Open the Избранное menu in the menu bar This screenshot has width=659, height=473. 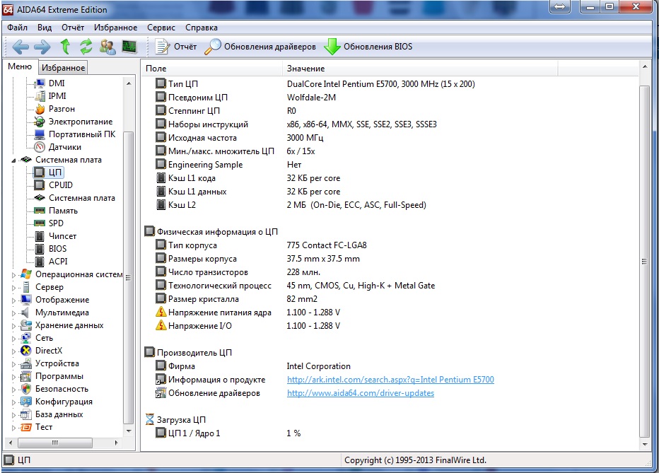click(x=115, y=28)
